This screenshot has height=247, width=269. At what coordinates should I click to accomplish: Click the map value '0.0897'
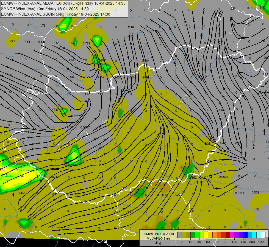coord(85,127)
